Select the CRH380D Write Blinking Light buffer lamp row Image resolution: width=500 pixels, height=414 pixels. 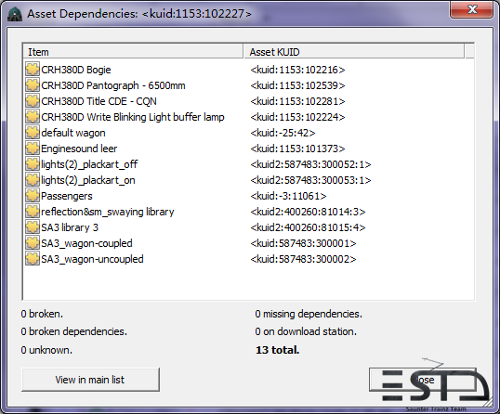coord(249,117)
